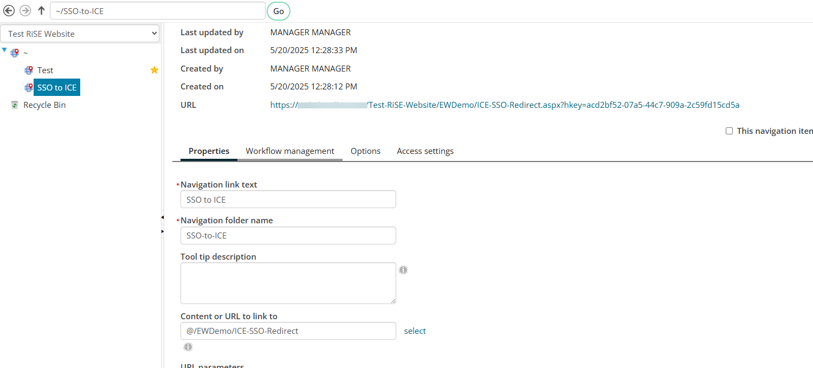Collapse the left panel using splitter arrow
813x368 pixels.
(x=162, y=217)
